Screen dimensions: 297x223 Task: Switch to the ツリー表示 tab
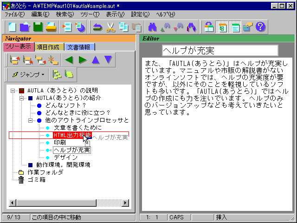[18, 46]
